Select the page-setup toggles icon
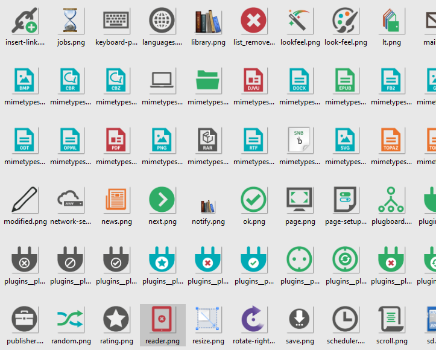This screenshot has height=350, width=436. pos(345,200)
